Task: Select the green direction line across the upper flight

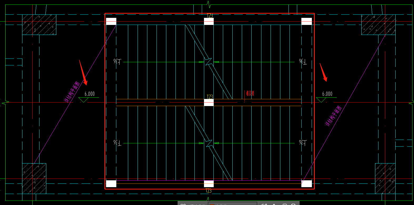Action: tap(209, 62)
